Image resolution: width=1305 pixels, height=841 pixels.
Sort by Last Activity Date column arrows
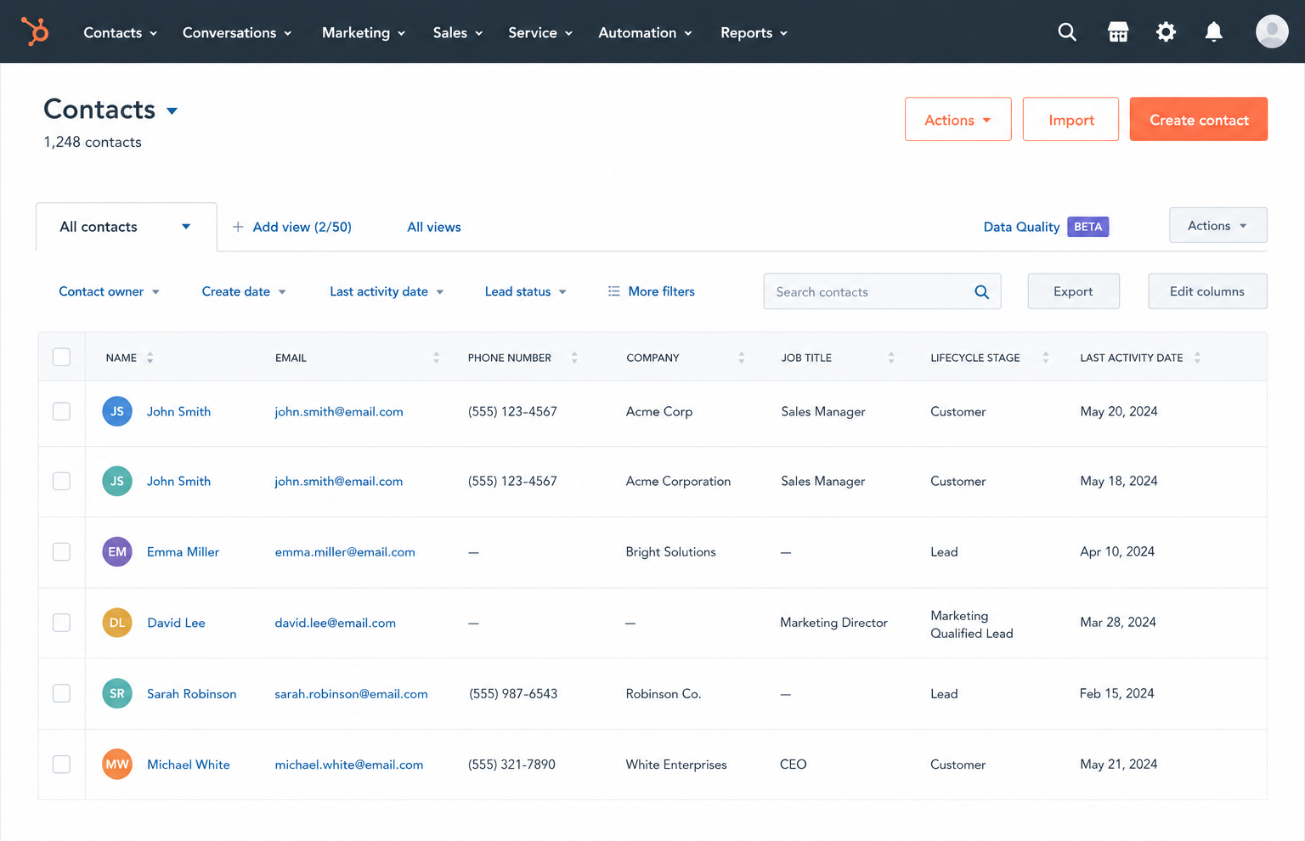[1196, 358]
